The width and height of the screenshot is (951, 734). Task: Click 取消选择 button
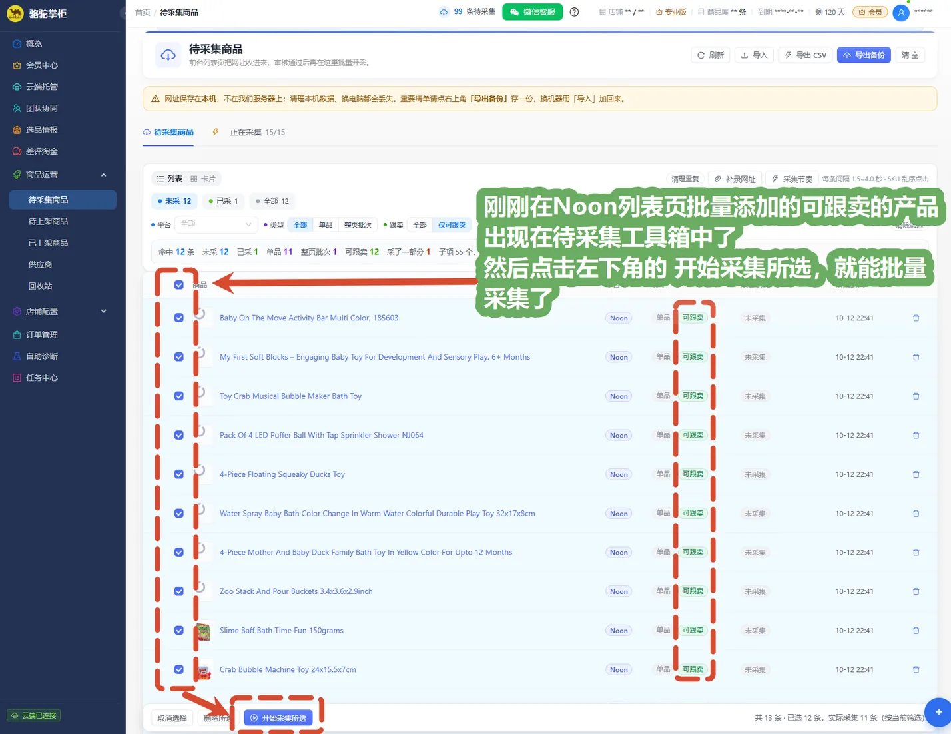pos(172,718)
